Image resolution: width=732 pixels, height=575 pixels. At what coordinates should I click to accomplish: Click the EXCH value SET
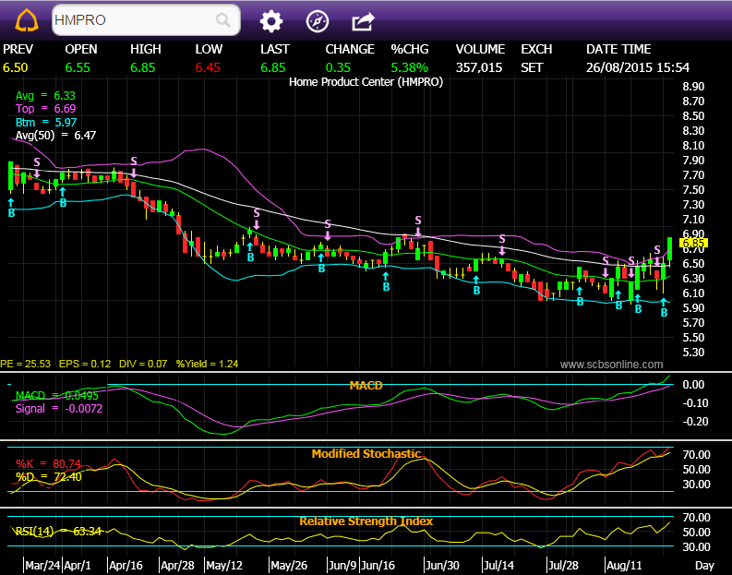tap(532, 67)
